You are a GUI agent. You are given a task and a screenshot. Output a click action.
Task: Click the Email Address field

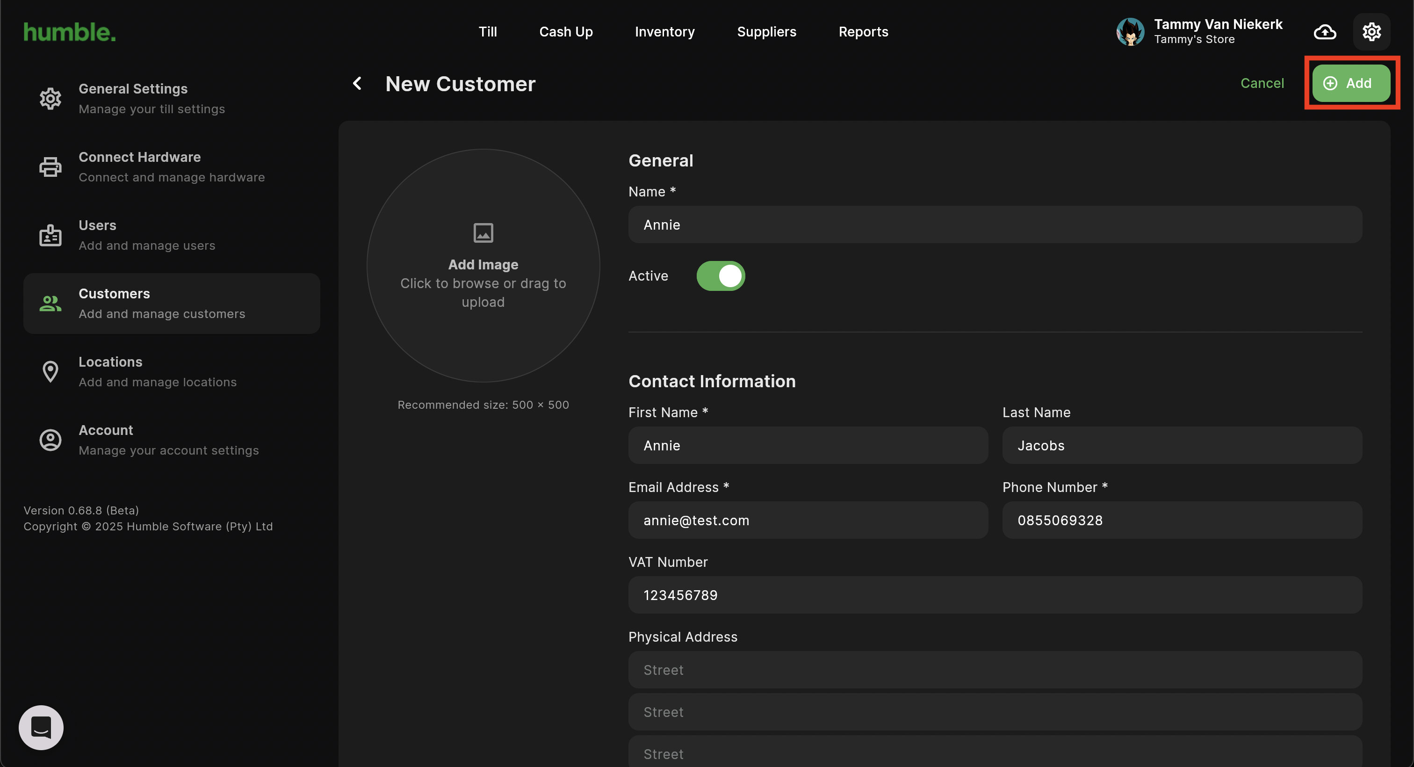pyautogui.click(x=808, y=520)
